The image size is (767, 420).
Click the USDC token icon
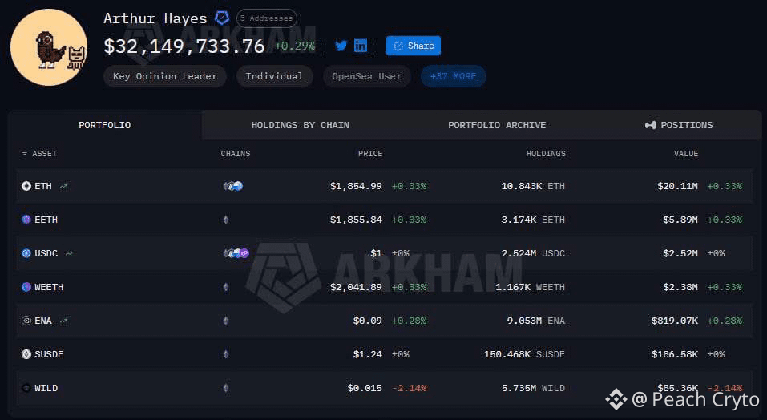pyautogui.click(x=26, y=253)
